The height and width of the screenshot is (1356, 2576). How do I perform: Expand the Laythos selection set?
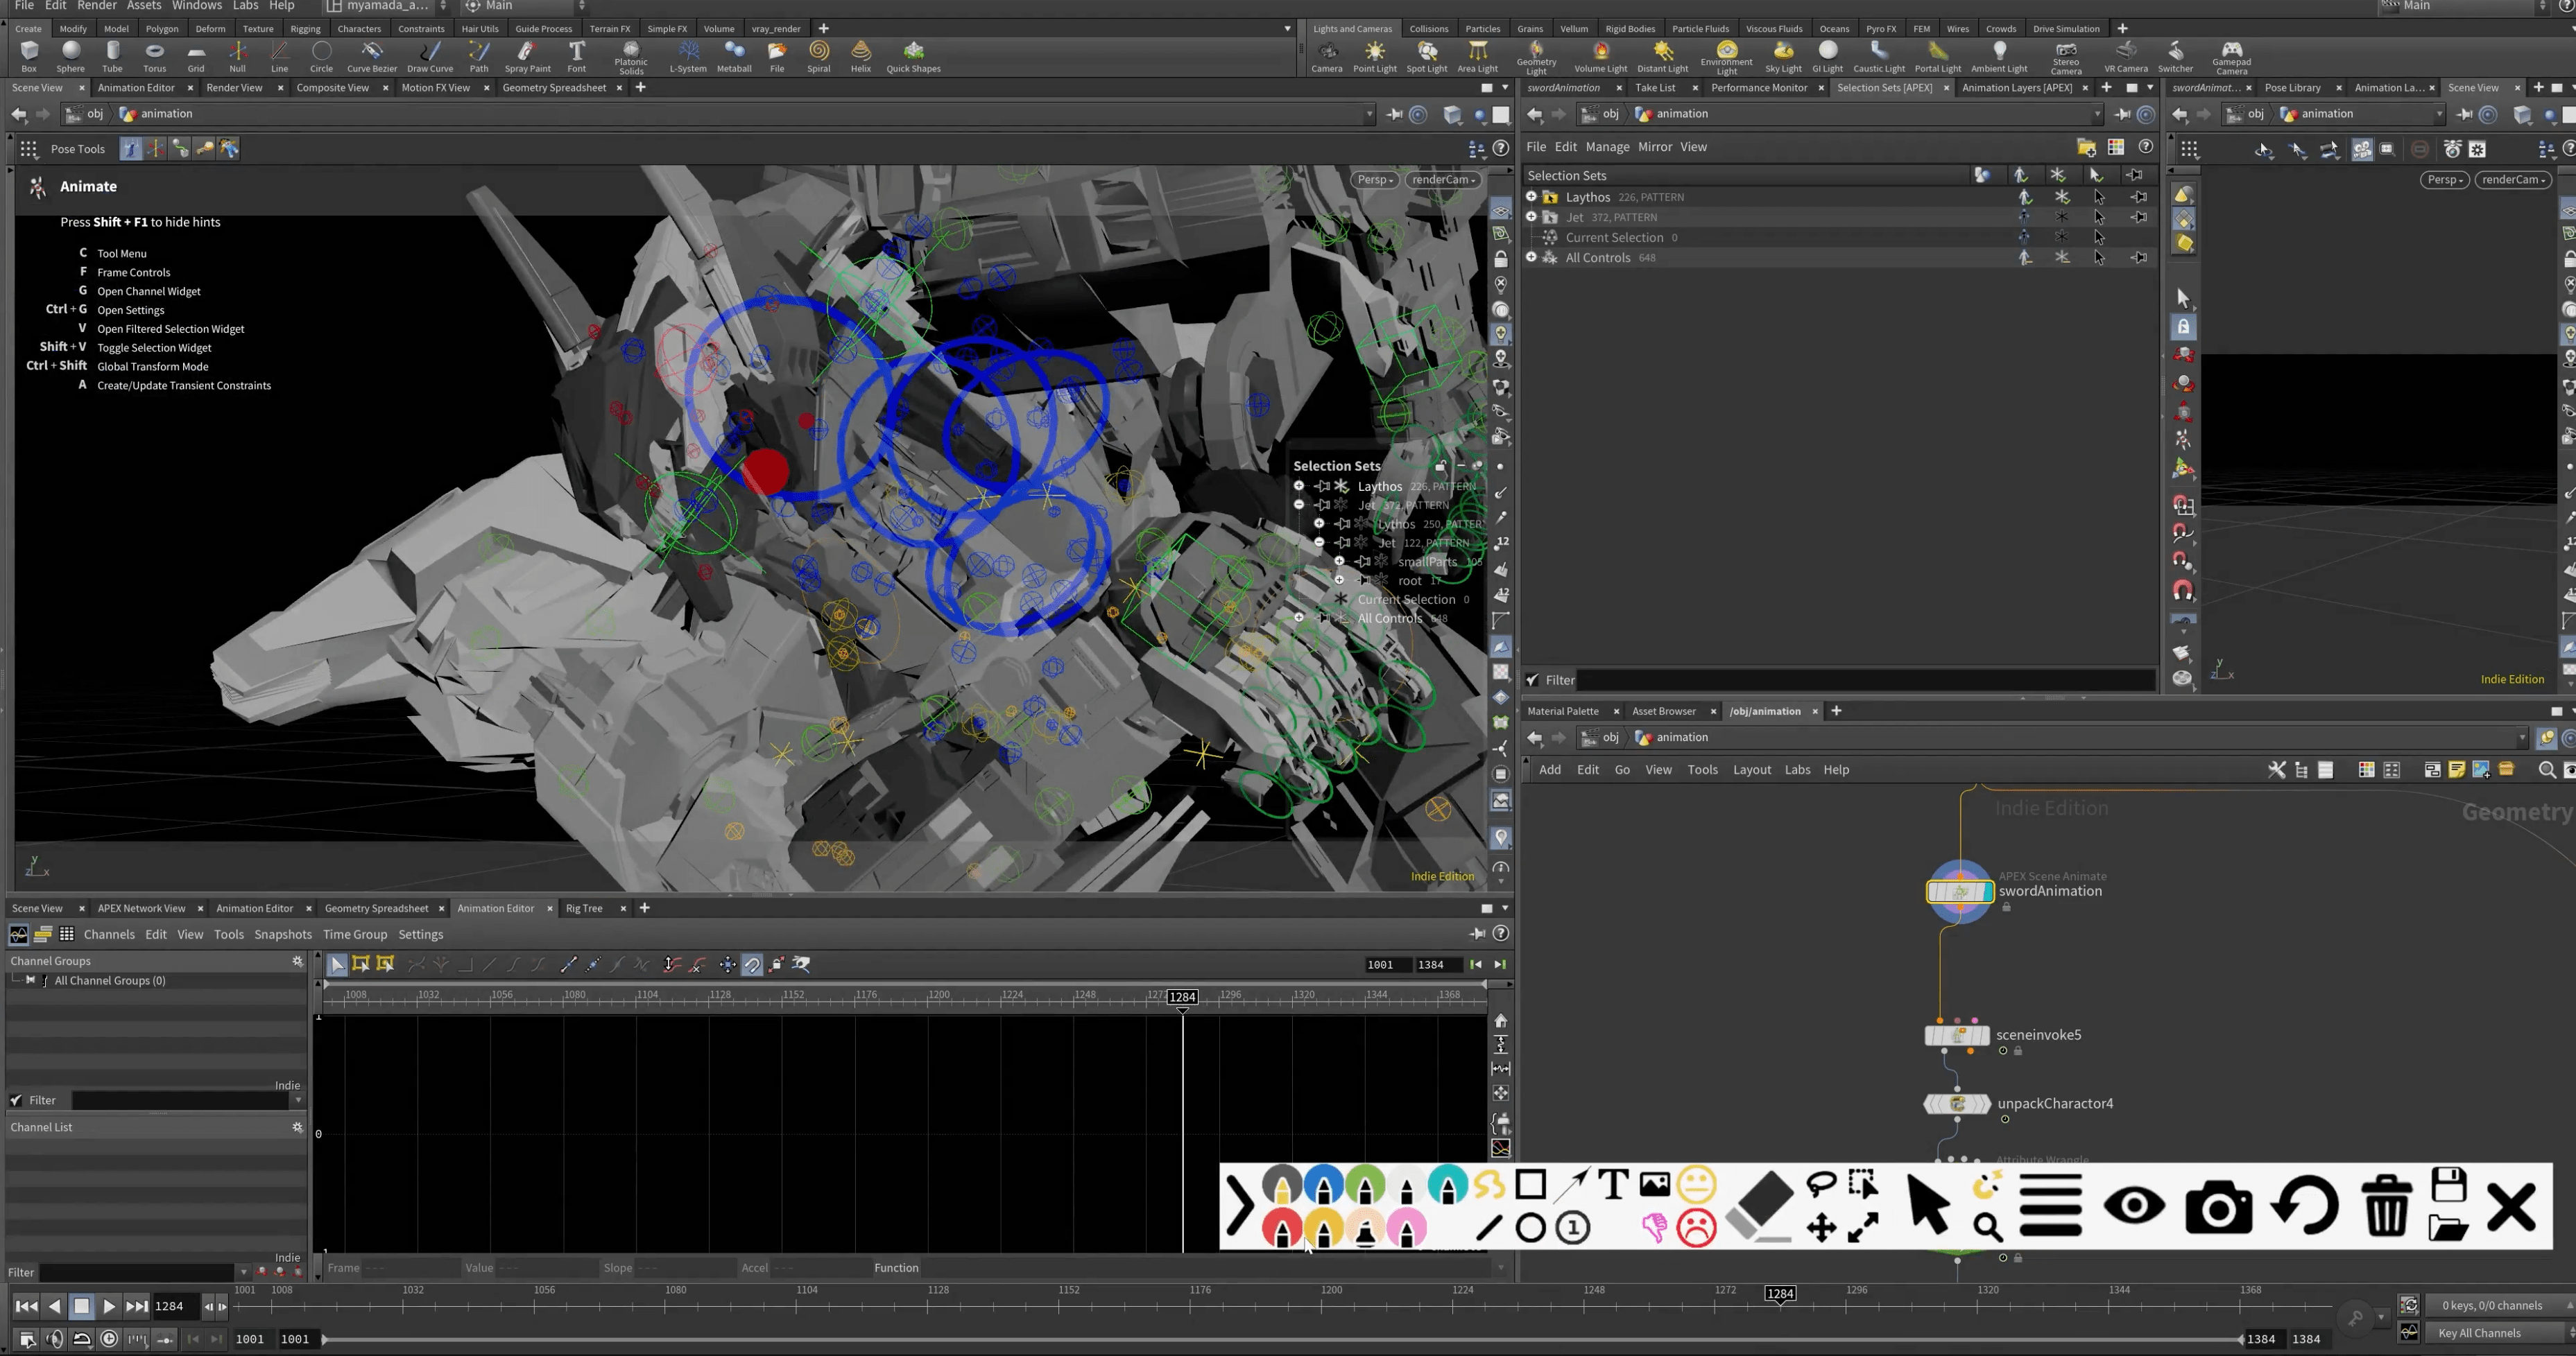click(1531, 197)
